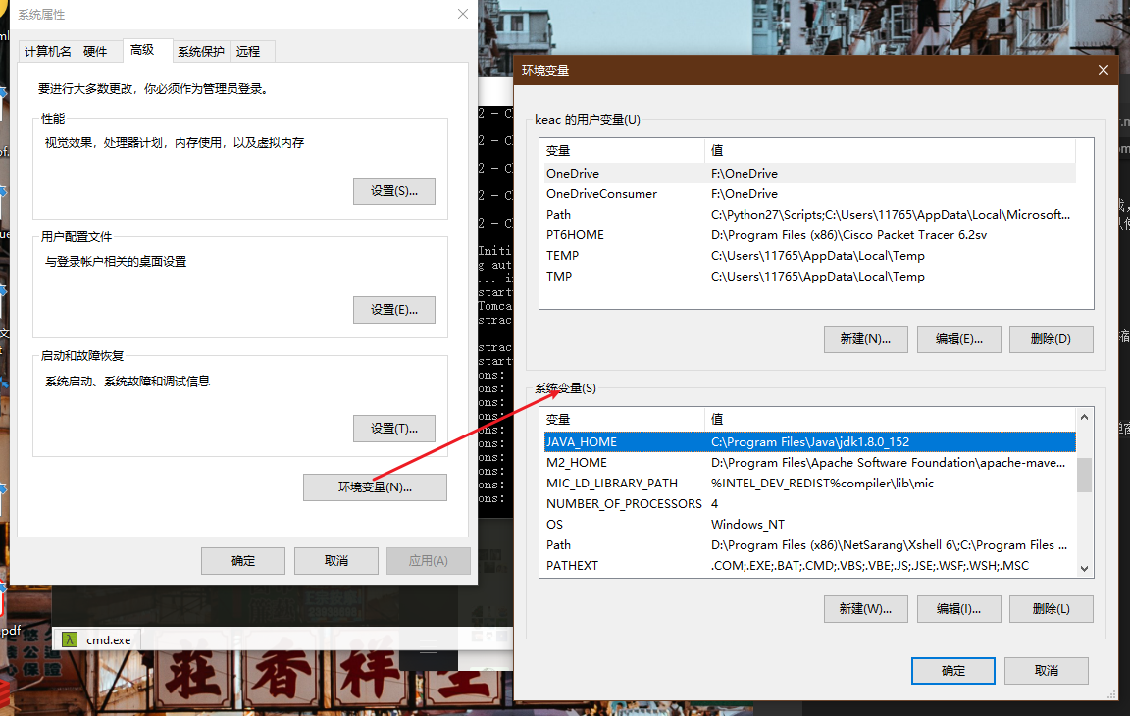This screenshot has width=1130, height=716.
Task: Click the cmd.exe lambda icon
Action: pyautogui.click(x=70, y=639)
